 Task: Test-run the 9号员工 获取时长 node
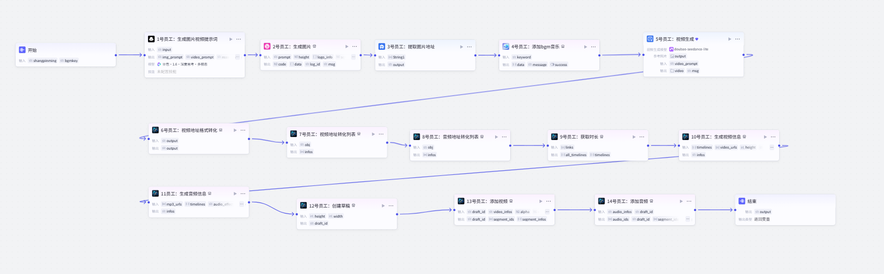634,136
